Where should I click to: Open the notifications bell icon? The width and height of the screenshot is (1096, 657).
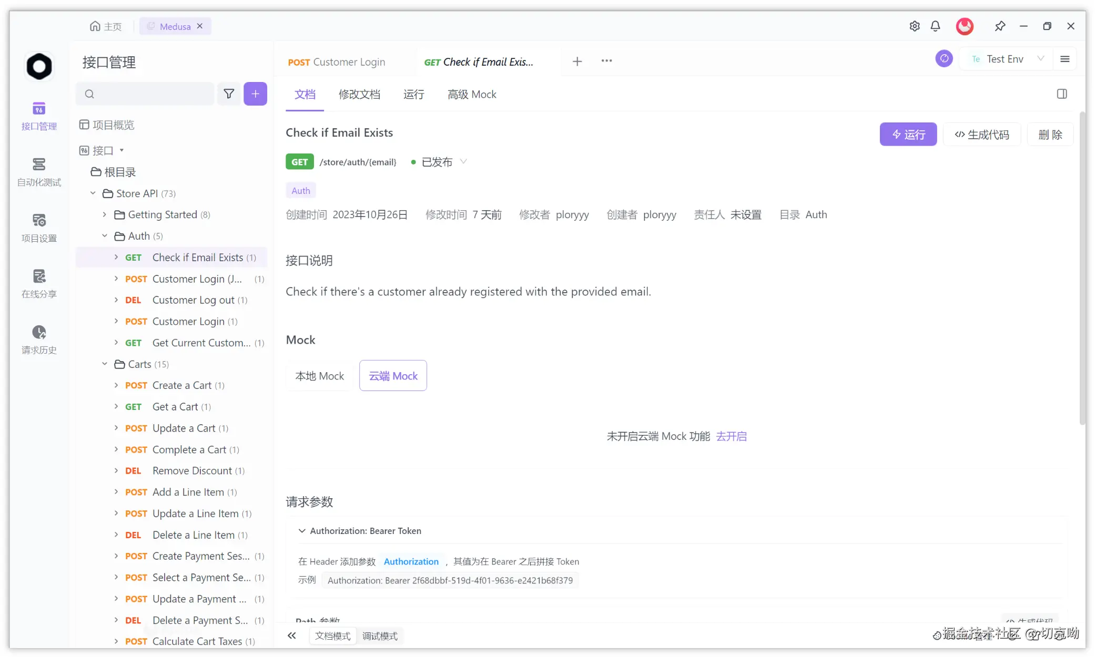pyautogui.click(x=935, y=26)
